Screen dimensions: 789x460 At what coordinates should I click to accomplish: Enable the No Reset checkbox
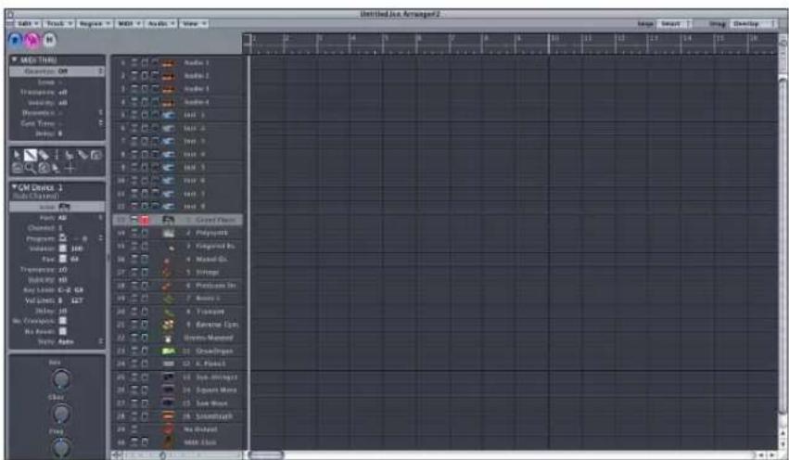click(x=63, y=331)
